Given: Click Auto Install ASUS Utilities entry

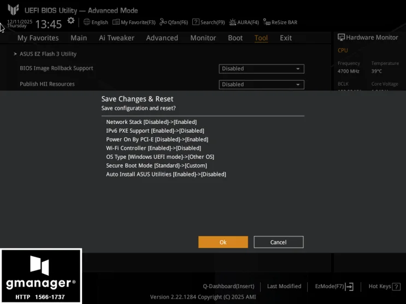Looking at the screenshot, I should tap(166, 175).
